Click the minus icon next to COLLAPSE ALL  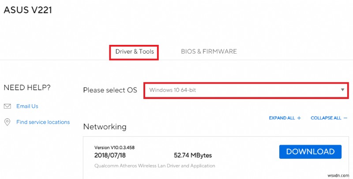coord(345,118)
